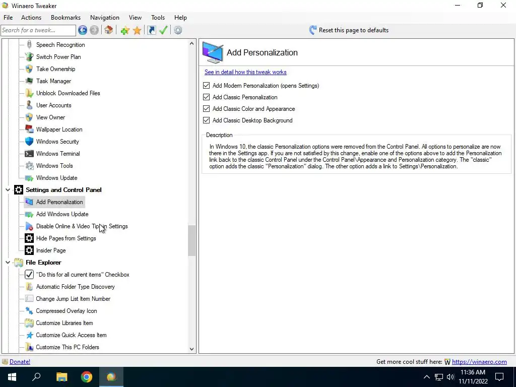Click Reset this page to defaults

[x=349, y=30]
